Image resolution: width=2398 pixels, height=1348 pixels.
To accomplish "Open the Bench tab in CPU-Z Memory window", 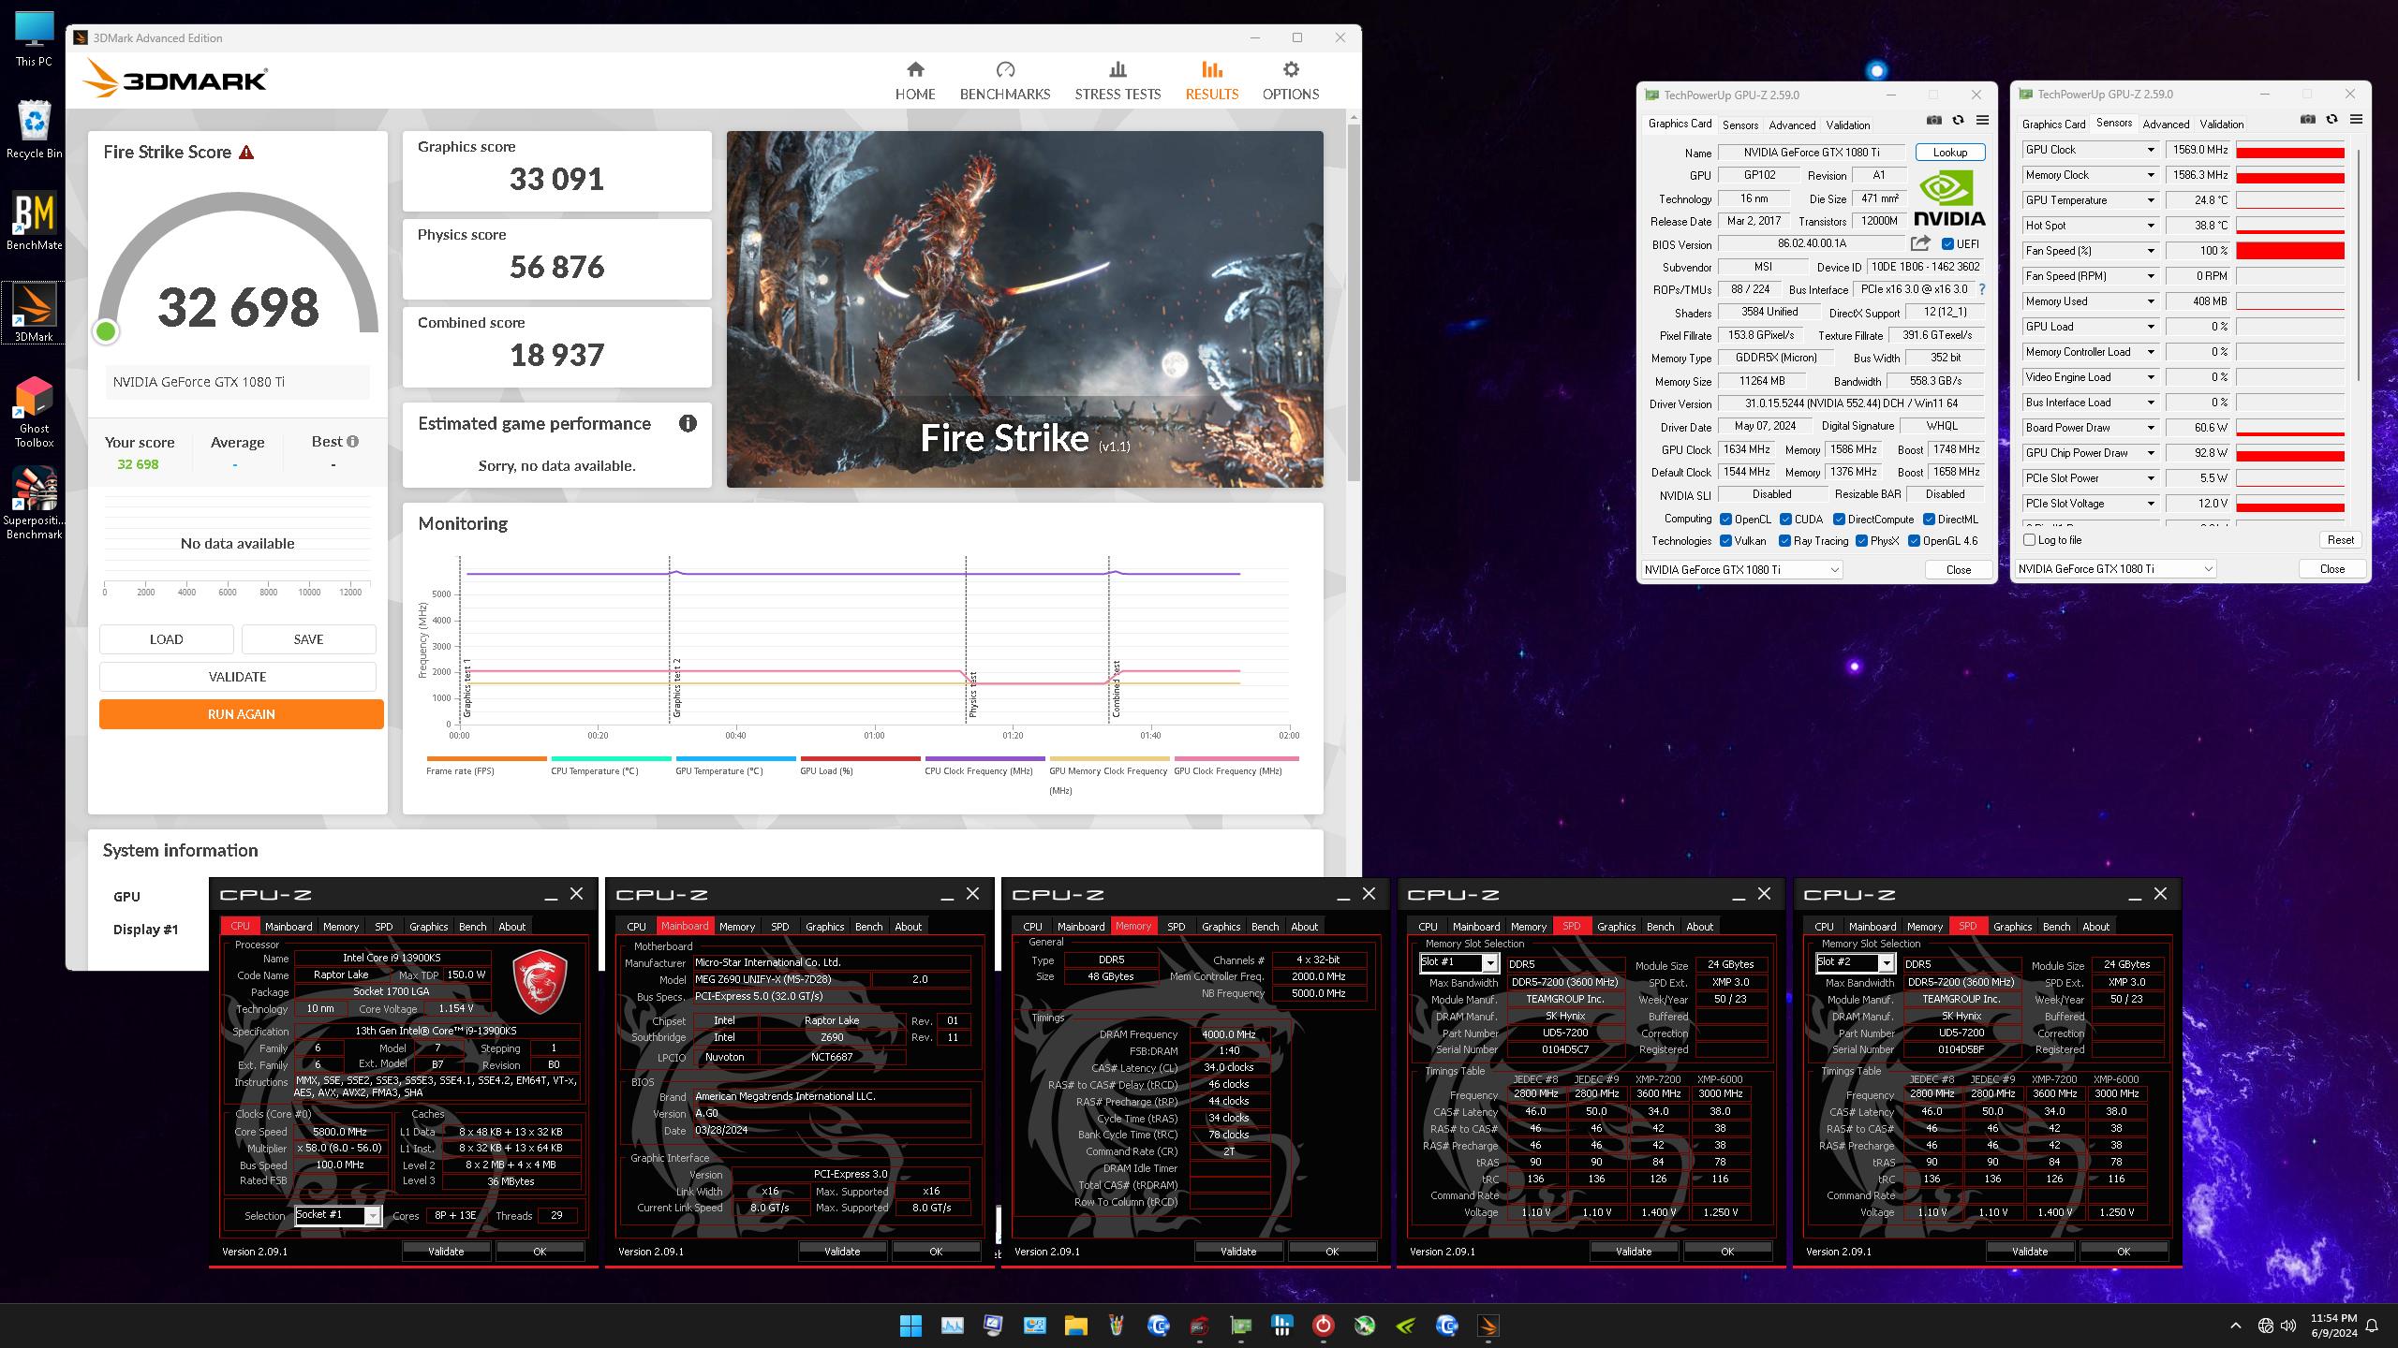I will (1265, 927).
